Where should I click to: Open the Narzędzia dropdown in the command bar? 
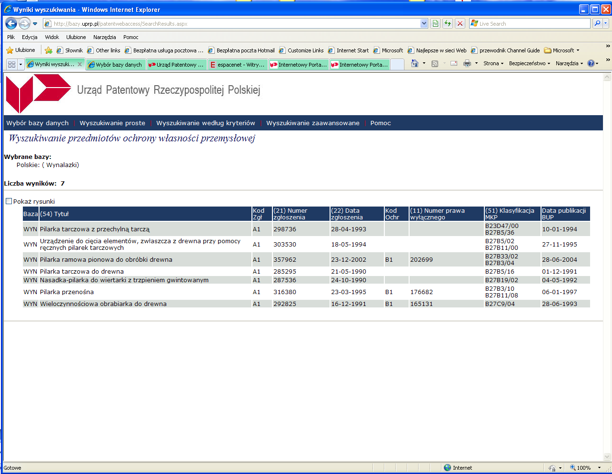point(570,63)
